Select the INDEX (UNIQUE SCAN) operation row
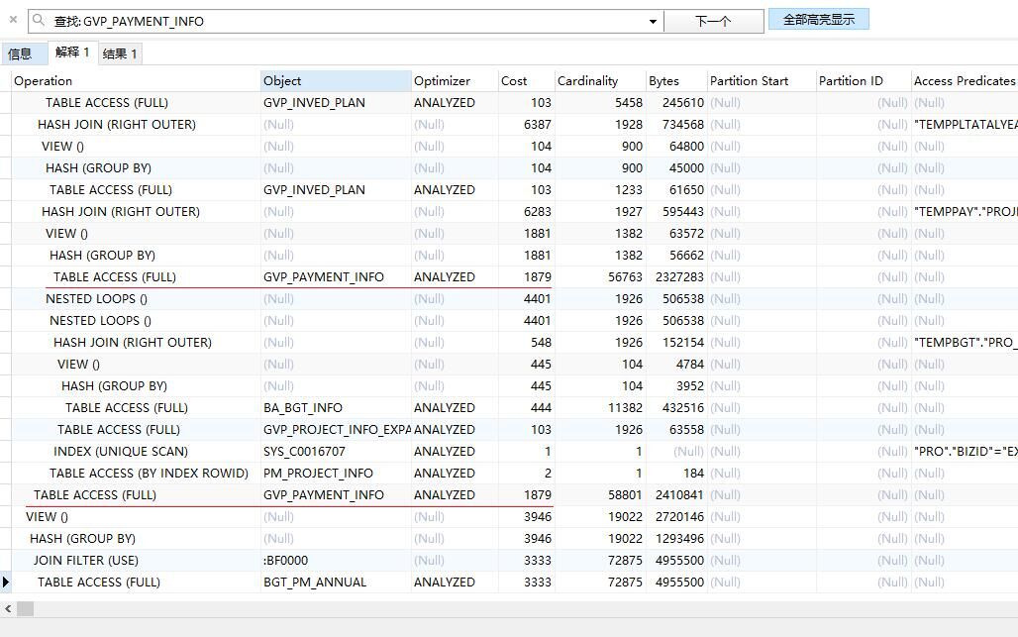This screenshot has height=637, width=1018. coord(120,452)
